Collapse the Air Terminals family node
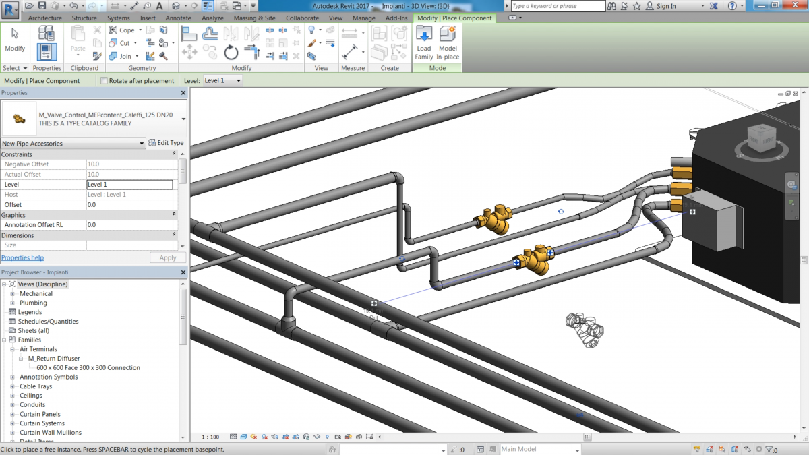The height and width of the screenshot is (455, 809). [13, 349]
